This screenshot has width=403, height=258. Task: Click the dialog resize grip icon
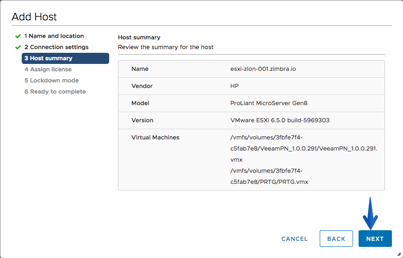click(x=399, y=254)
